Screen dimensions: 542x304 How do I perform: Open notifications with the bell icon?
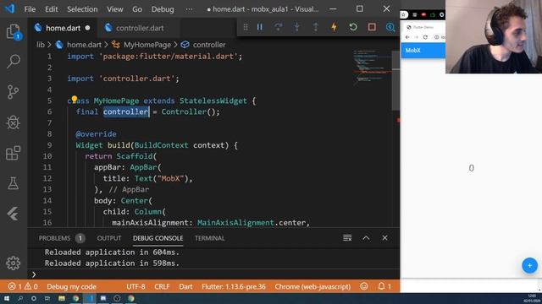[x=384, y=286]
